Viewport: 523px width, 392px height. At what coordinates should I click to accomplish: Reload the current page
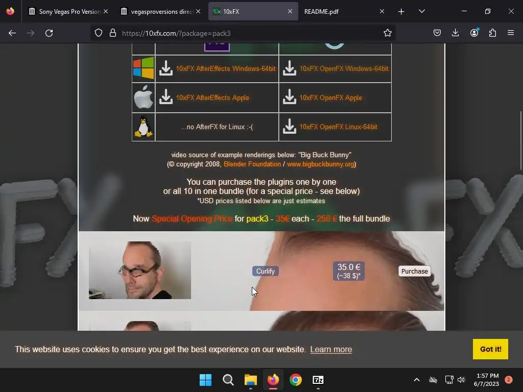point(49,33)
